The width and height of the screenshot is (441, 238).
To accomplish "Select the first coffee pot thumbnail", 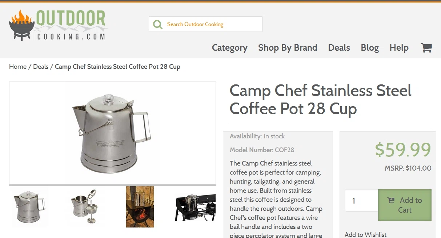I will [x=29, y=207].
